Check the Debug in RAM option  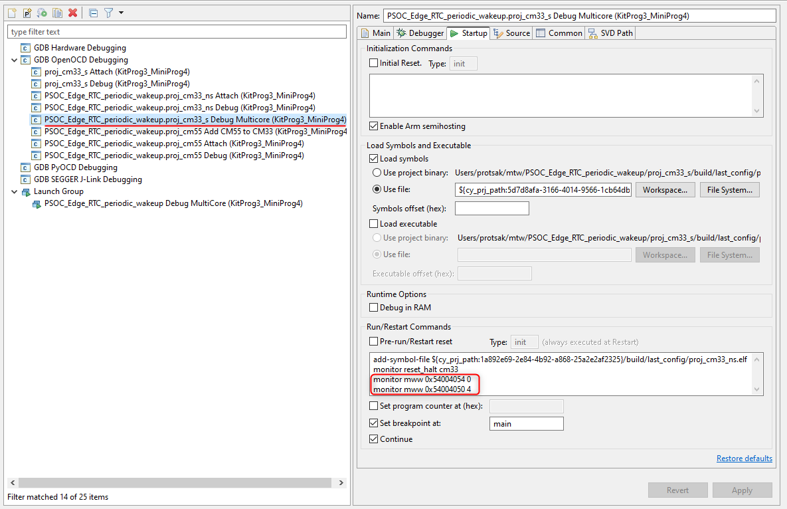click(373, 308)
